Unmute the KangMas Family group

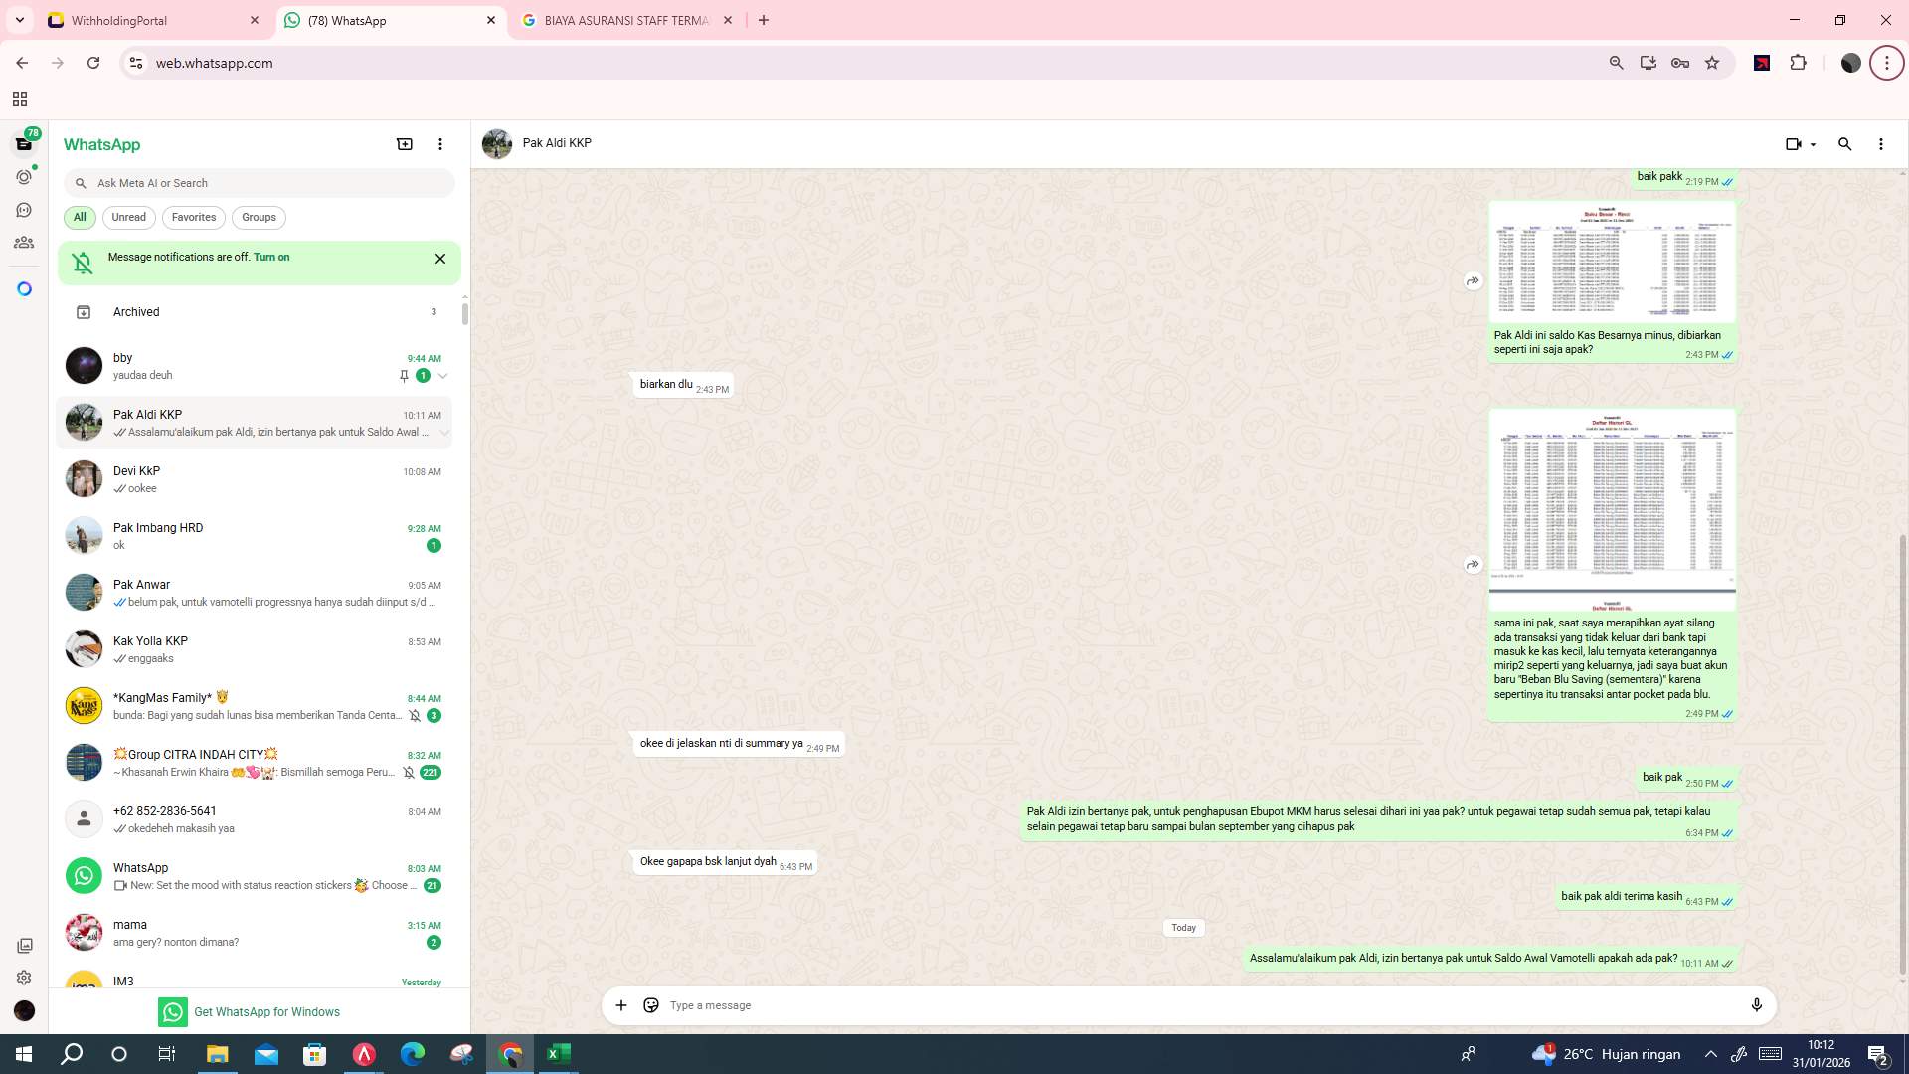click(415, 715)
